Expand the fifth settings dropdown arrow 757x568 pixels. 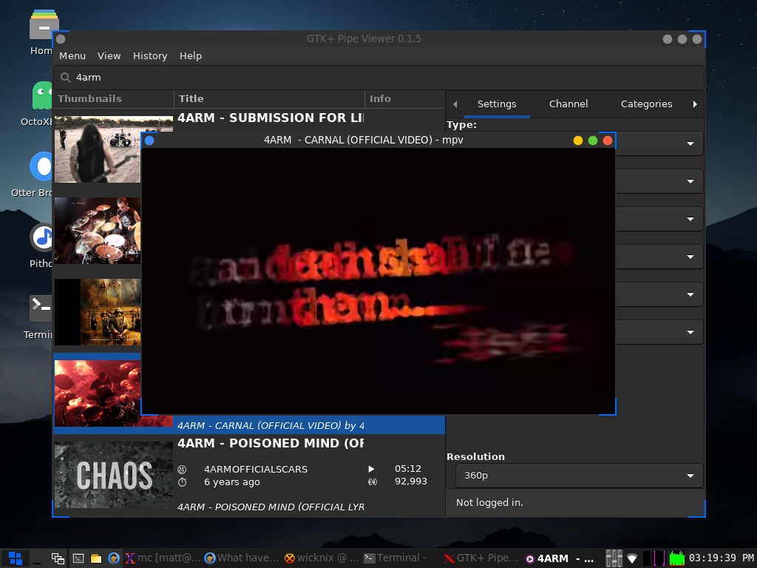690,294
